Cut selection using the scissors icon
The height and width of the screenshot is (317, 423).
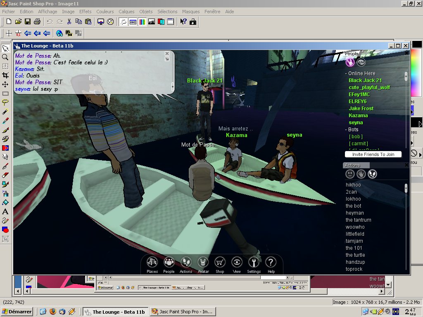click(69, 21)
